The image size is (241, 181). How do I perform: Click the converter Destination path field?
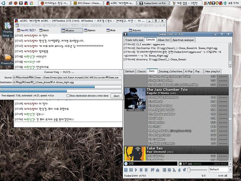[x=67, y=82]
